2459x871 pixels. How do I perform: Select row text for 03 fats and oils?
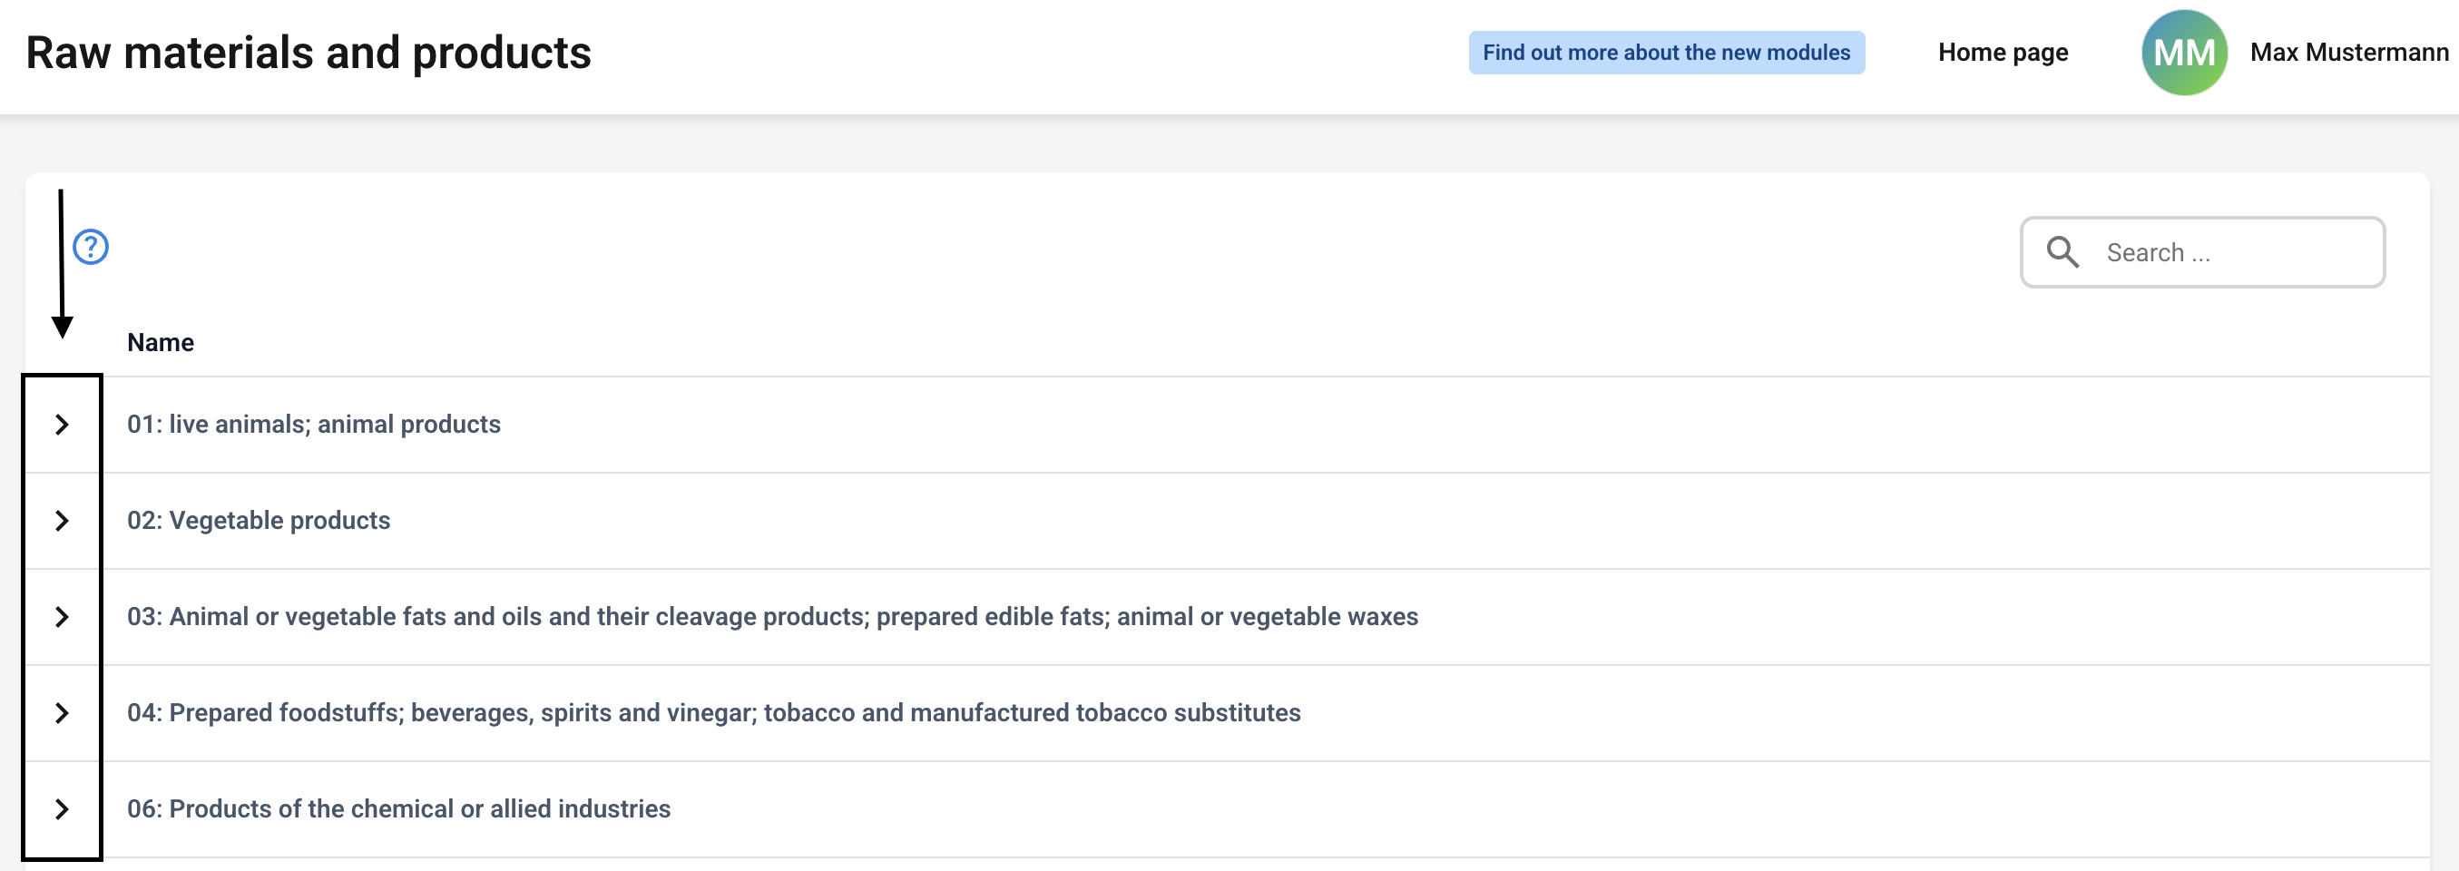click(x=772, y=617)
